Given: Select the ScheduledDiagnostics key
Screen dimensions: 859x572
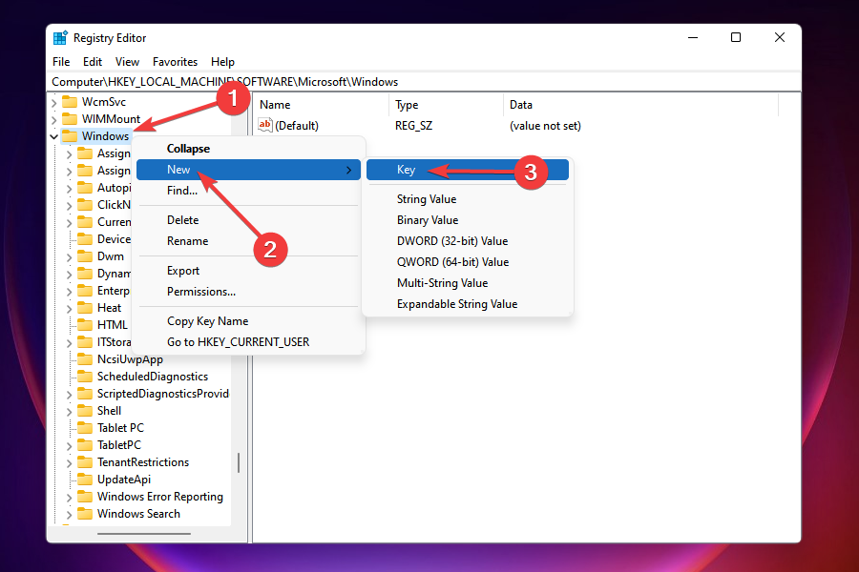Looking at the screenshot, I should point(153,376).
